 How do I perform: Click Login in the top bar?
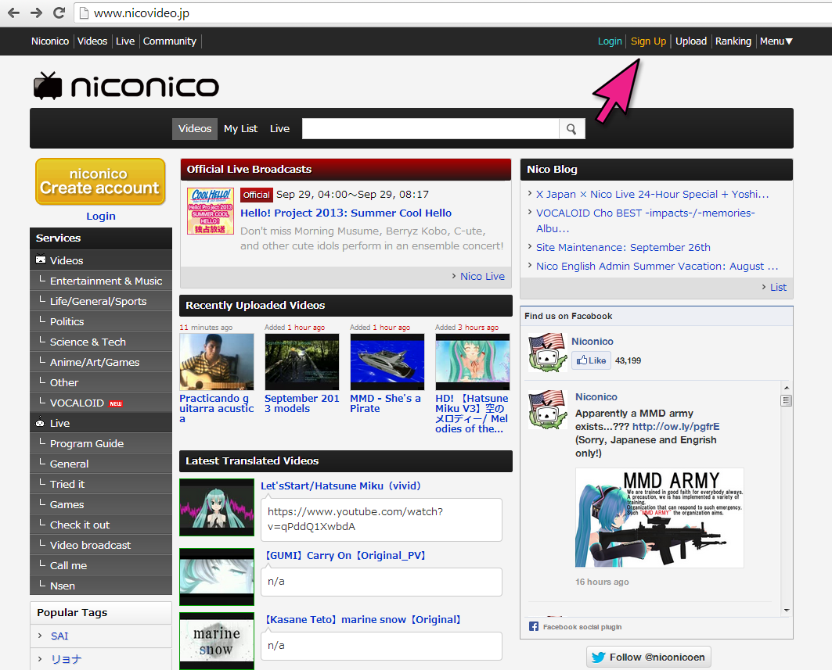click(610, 41)
